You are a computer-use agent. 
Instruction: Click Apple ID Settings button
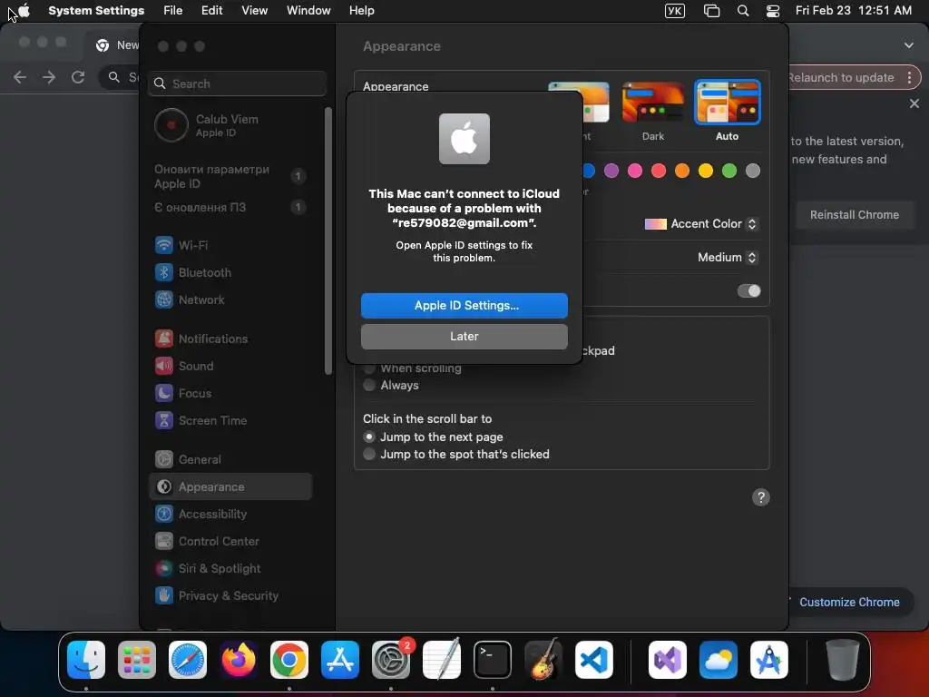point(464,305)
